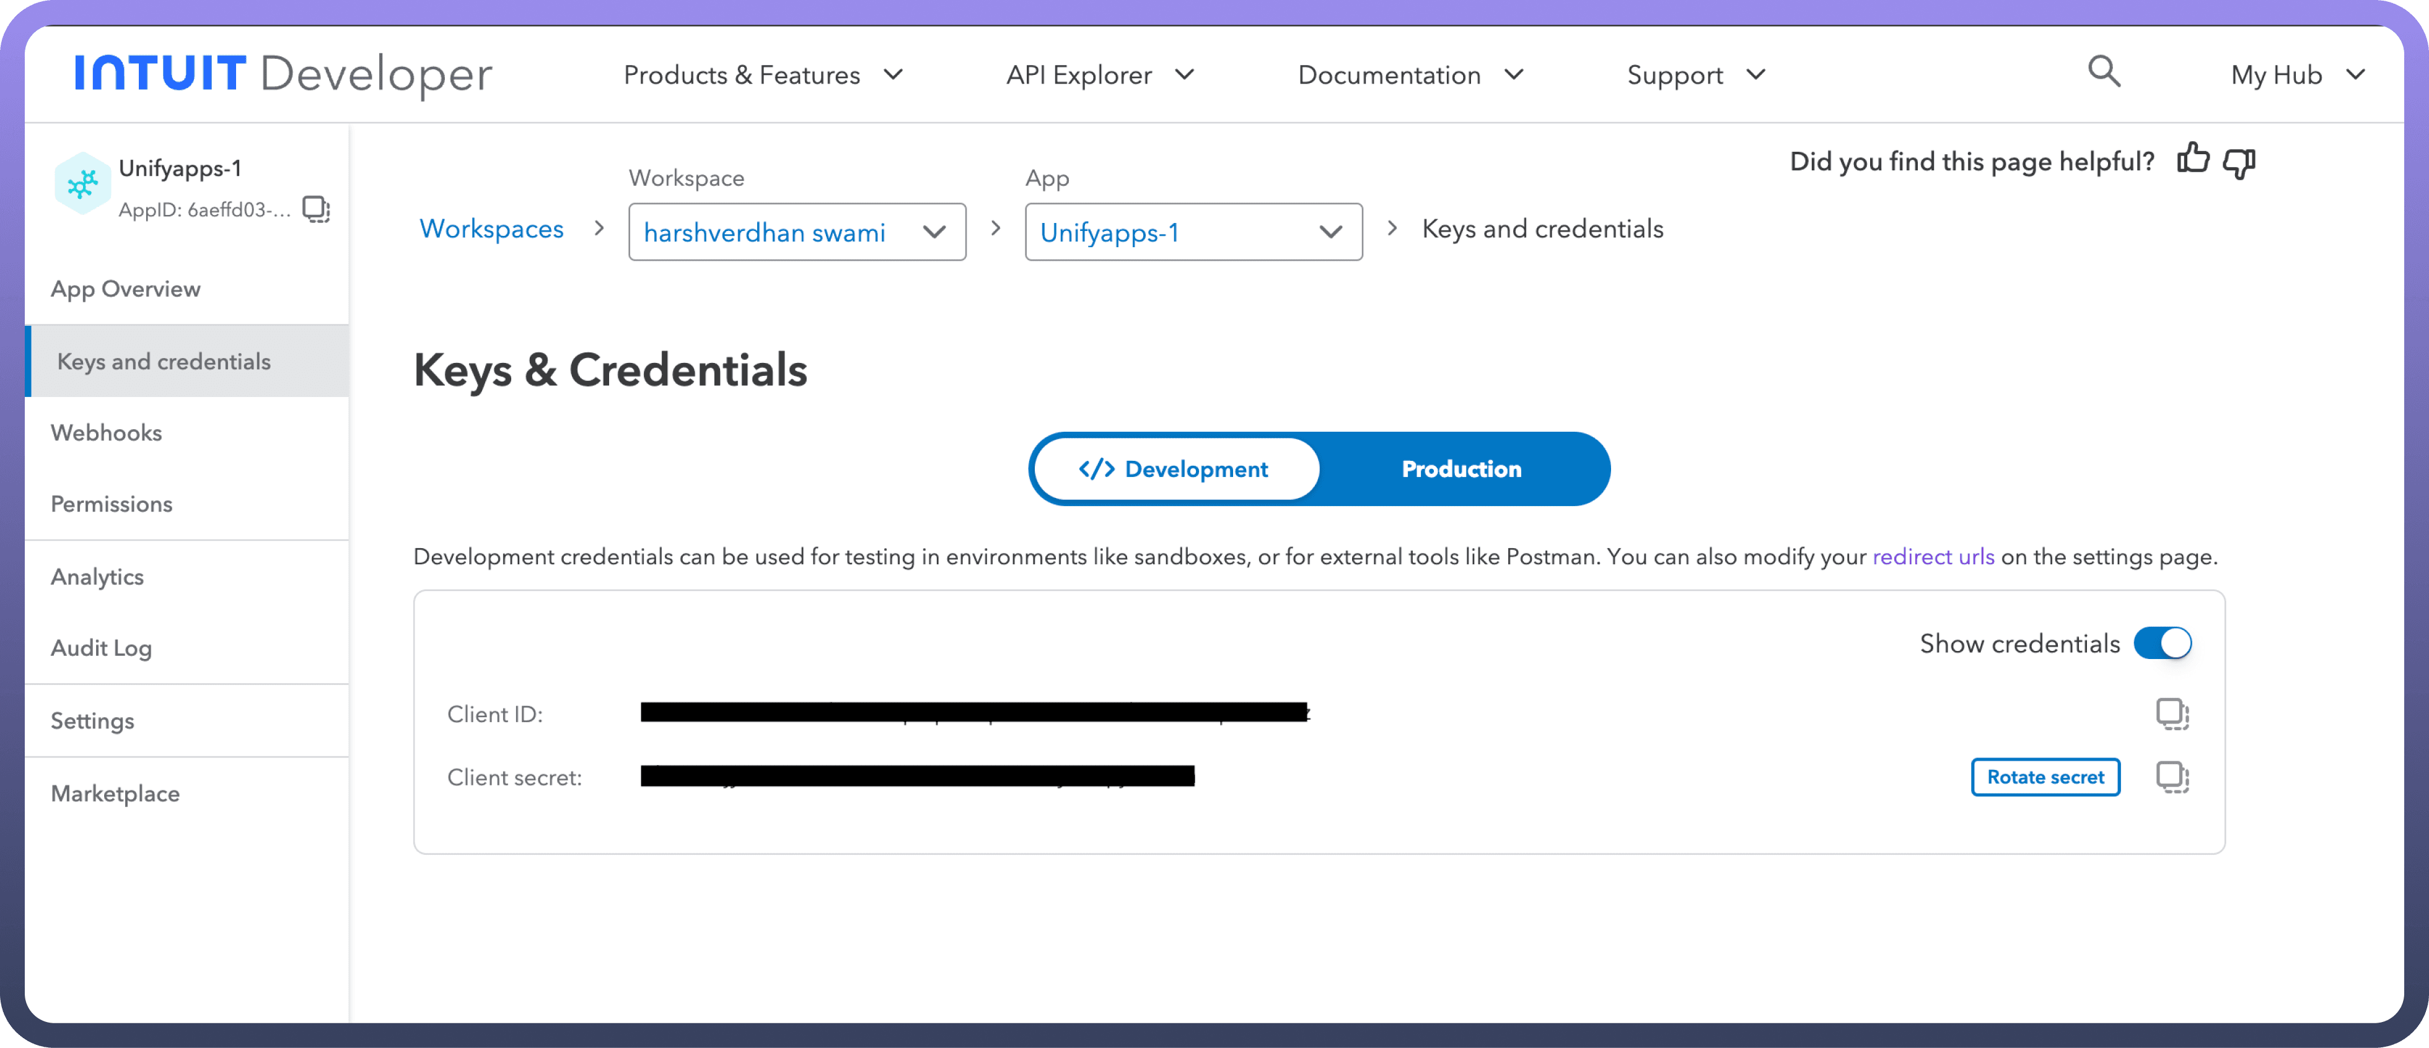This screenshot has width=2429, height=1048.
Task: Click the thumbs down feedback icon
Action: (2239, 162)
